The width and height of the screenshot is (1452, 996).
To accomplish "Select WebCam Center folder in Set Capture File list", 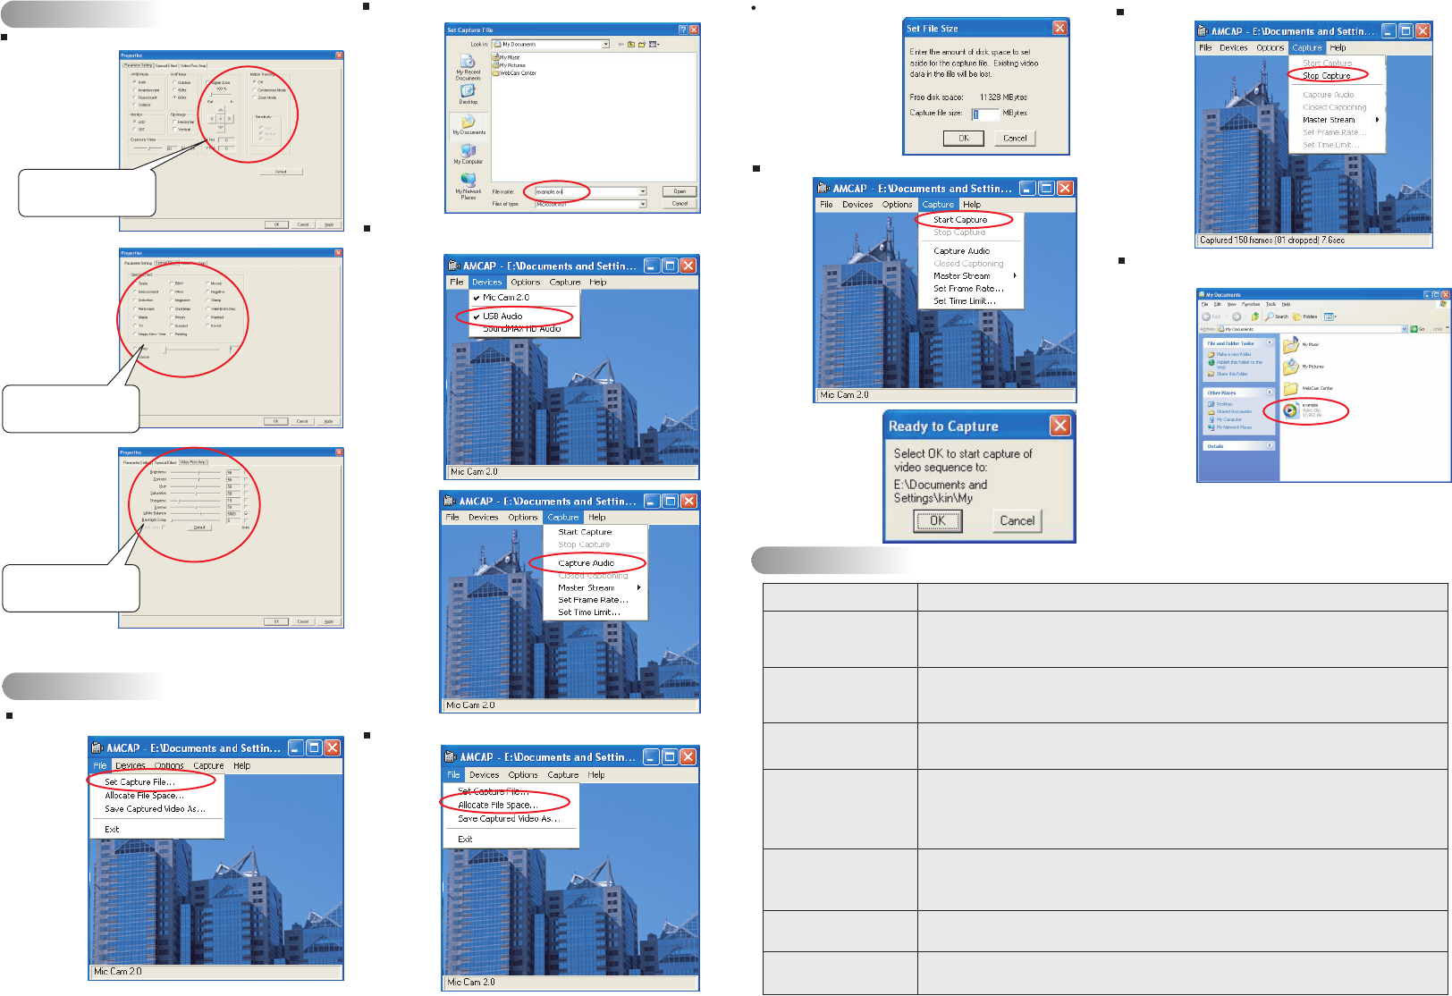I will (x=515, y=73).
